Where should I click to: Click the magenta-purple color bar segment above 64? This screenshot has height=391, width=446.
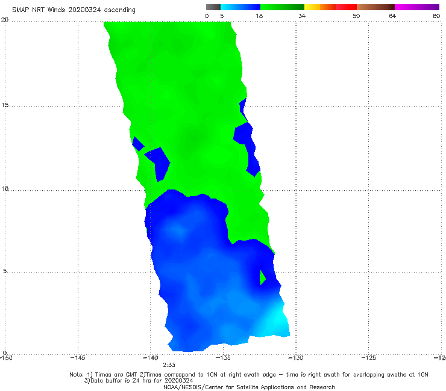coord(417,7)
